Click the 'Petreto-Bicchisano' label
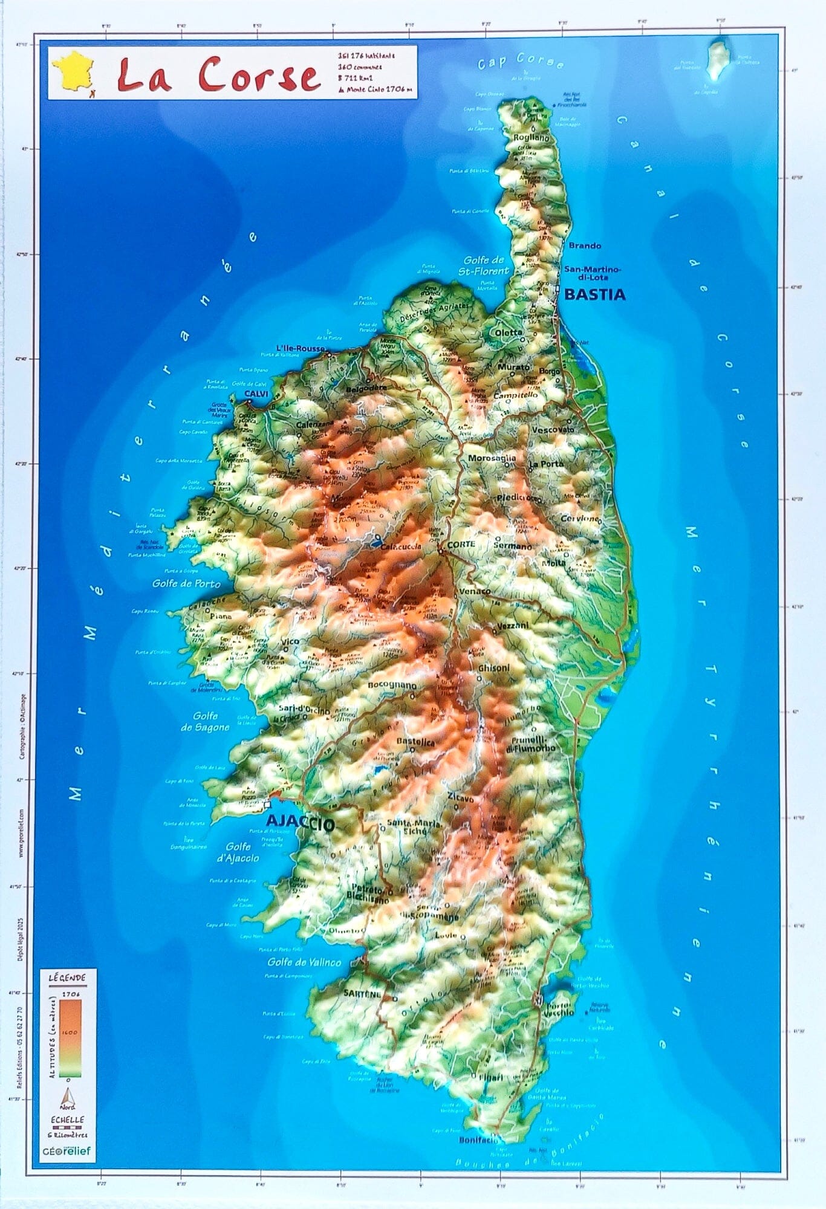 click(x=368, y=895)
